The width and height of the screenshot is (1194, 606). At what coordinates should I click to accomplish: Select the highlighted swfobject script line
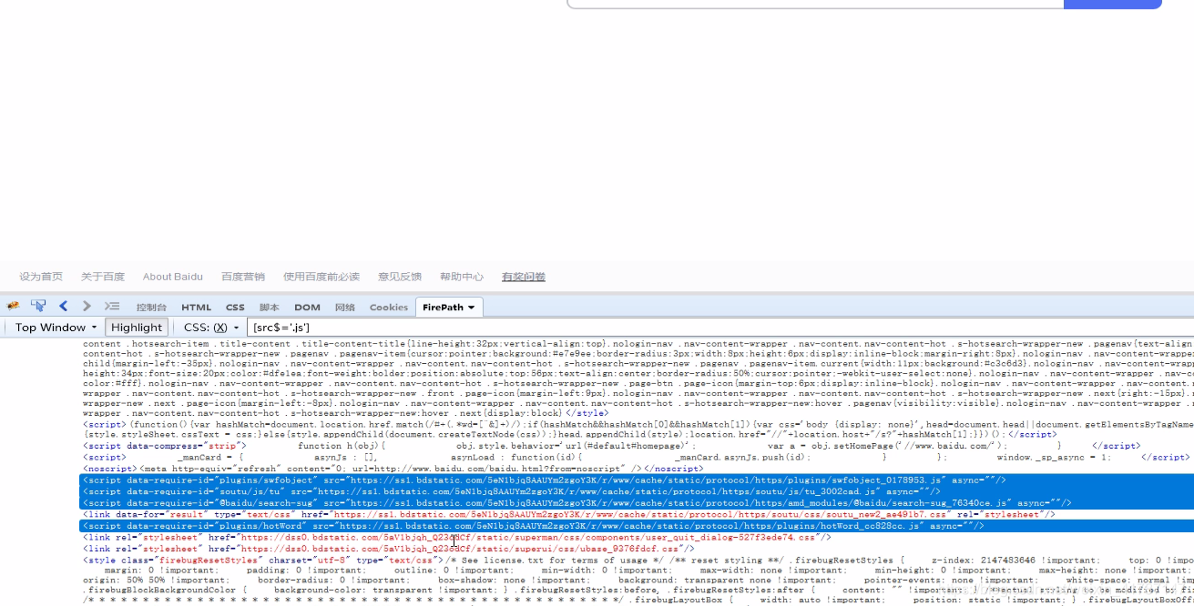tap(636, 480)
